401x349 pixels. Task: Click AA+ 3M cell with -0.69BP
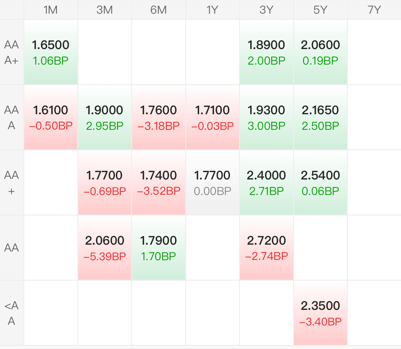click(x=104, y=183)
